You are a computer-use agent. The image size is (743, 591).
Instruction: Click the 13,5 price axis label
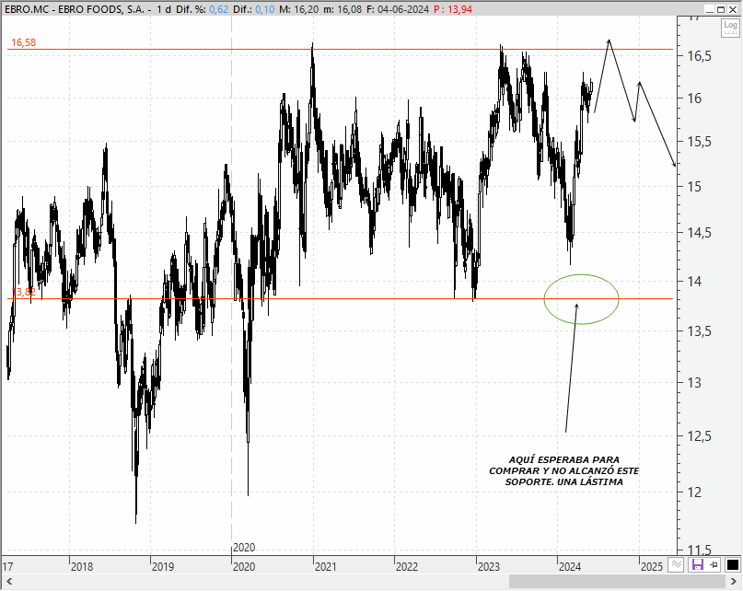(700, 330)
